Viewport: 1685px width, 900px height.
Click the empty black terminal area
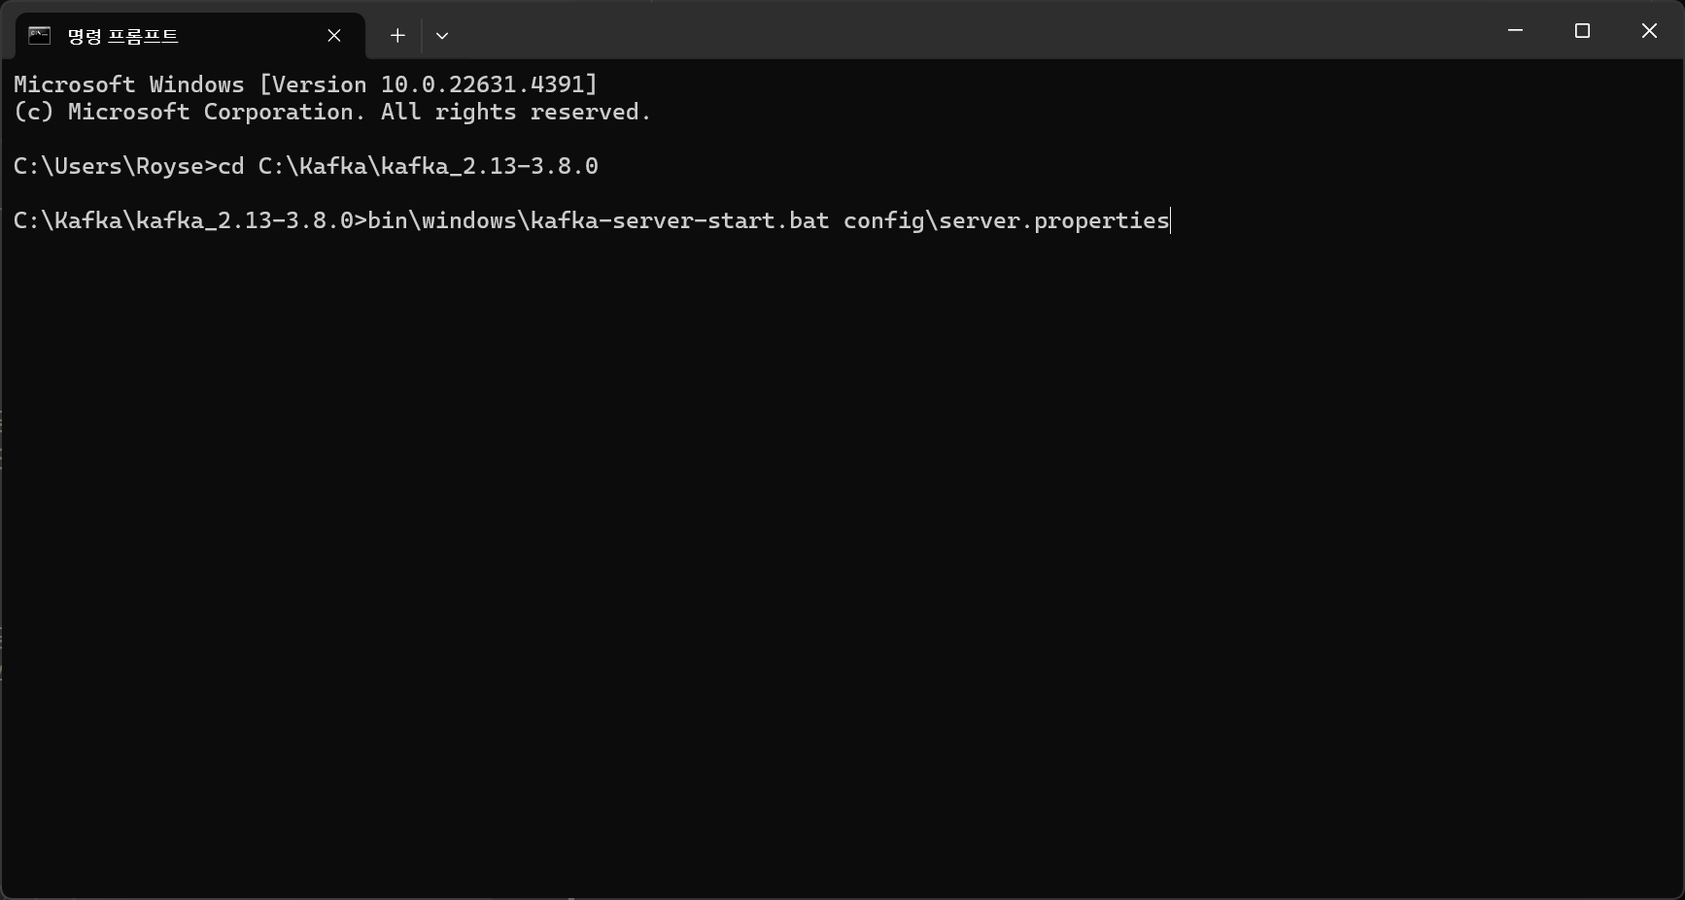[x=842, y=563]
